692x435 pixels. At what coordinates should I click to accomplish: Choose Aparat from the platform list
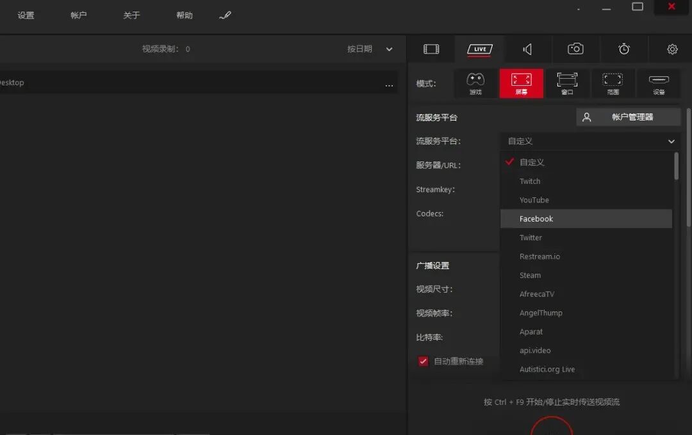[586, 332]
